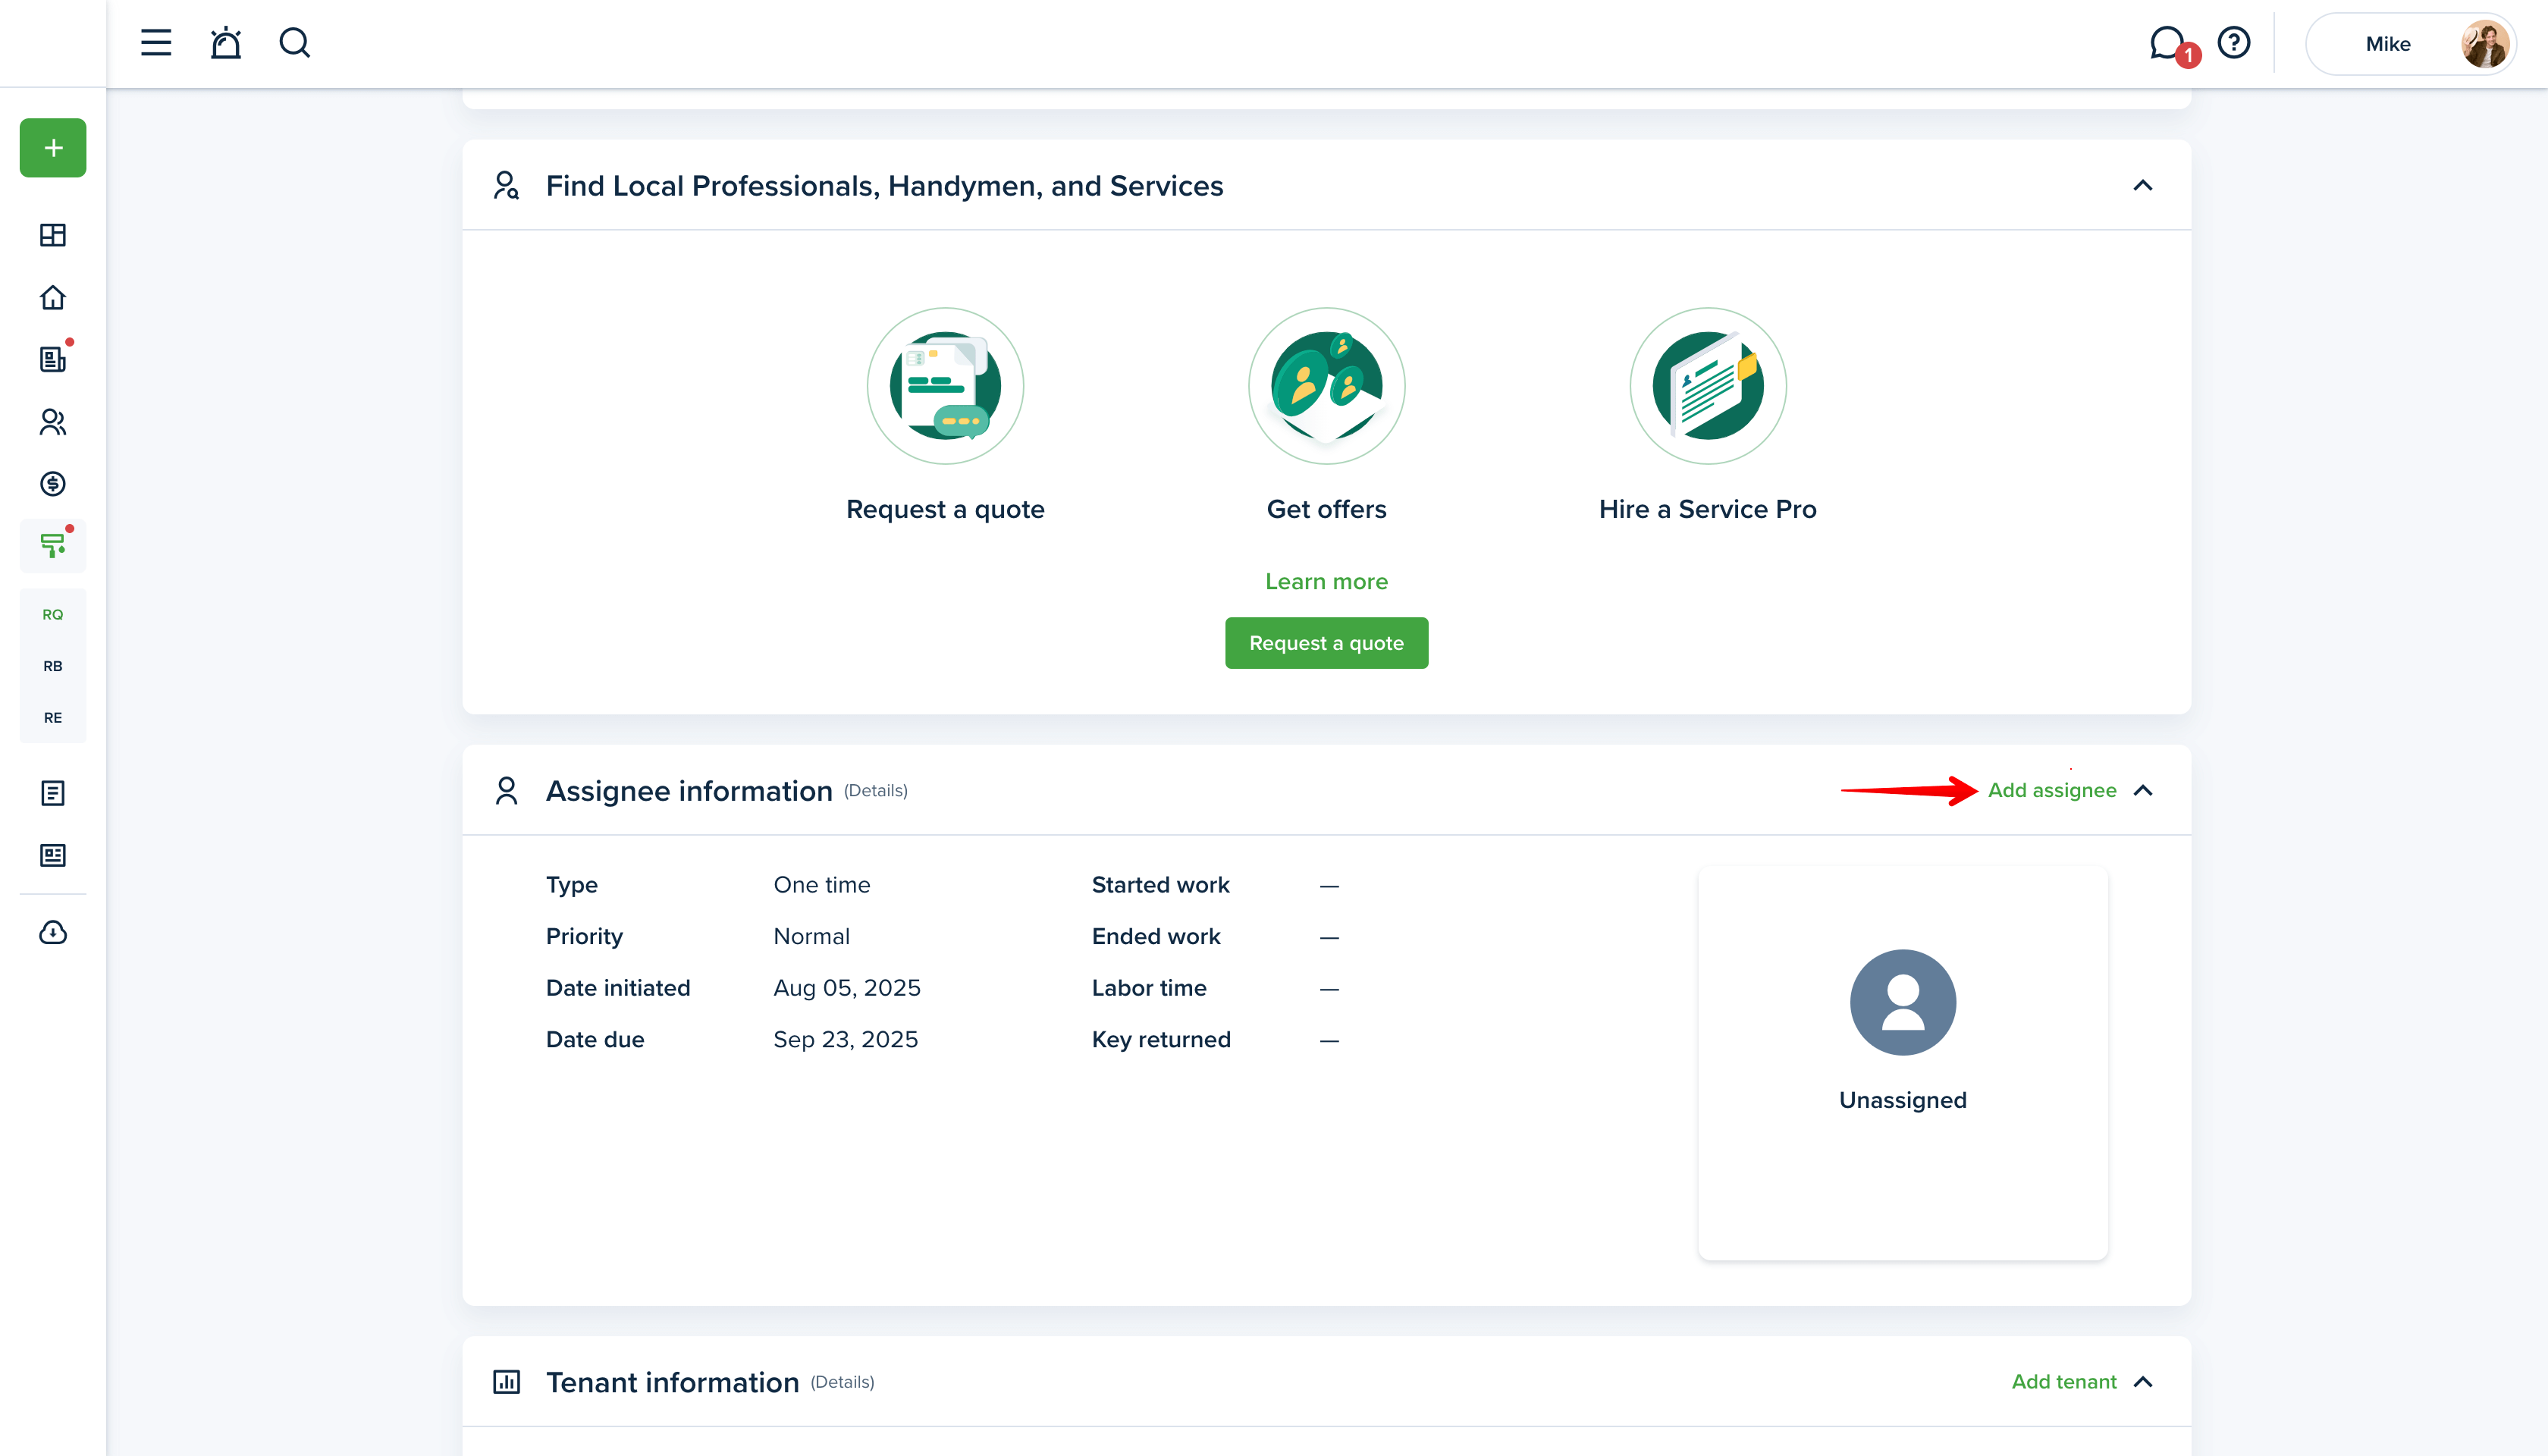Click the green plus create button
The image size is (2548, 1456).
click(53, 148)
